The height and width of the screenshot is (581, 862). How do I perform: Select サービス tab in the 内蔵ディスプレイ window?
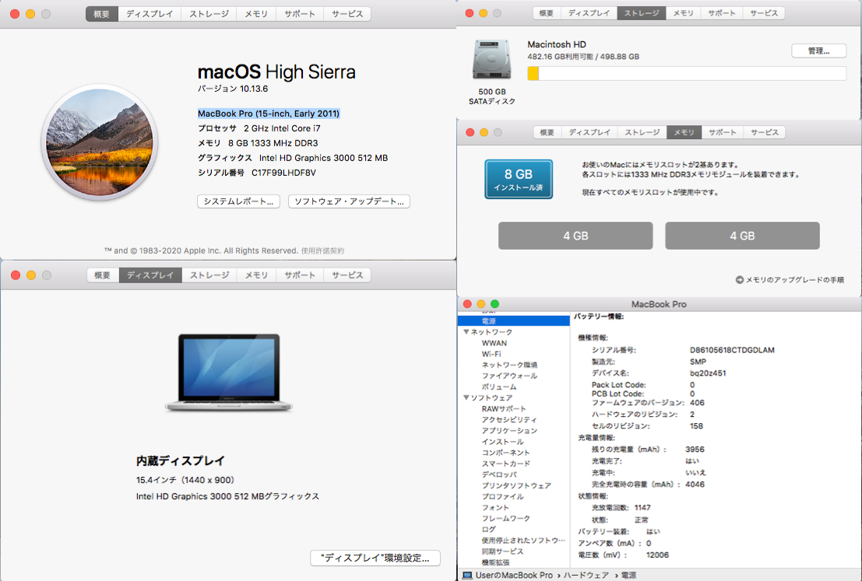[347, 275]
